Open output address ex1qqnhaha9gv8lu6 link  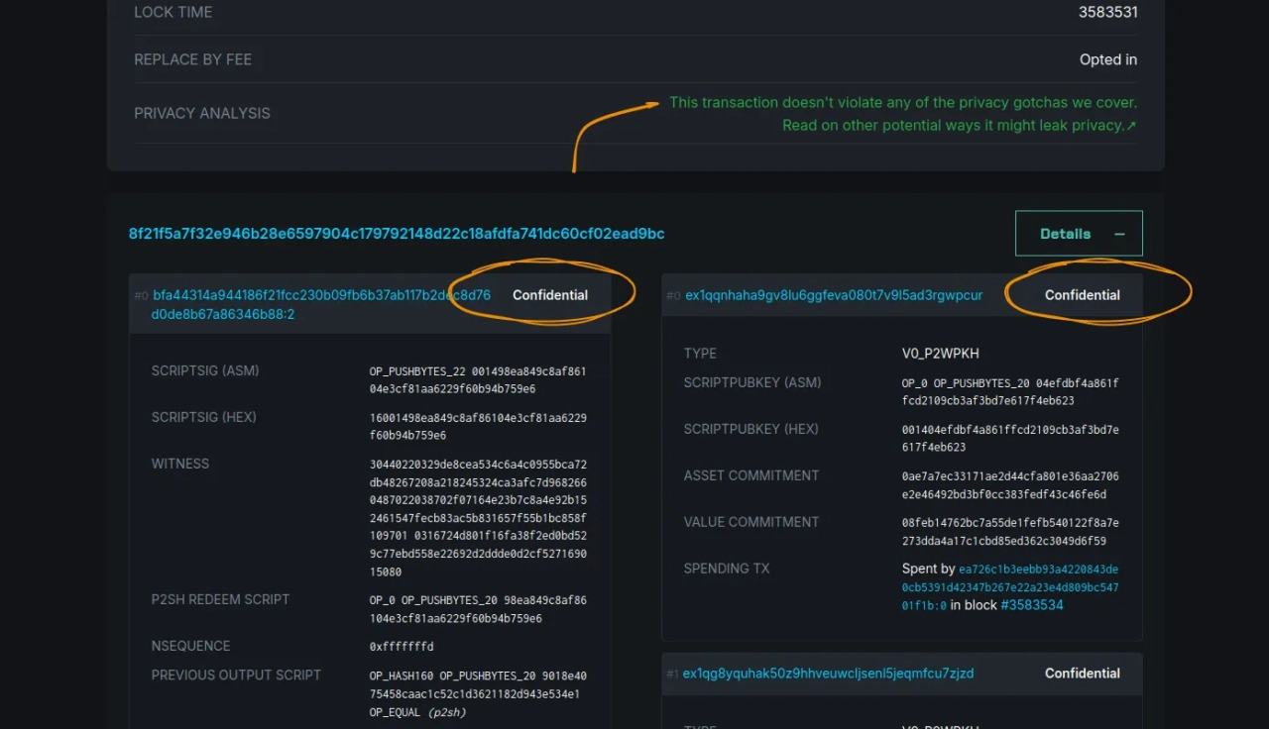coord(834,295)
